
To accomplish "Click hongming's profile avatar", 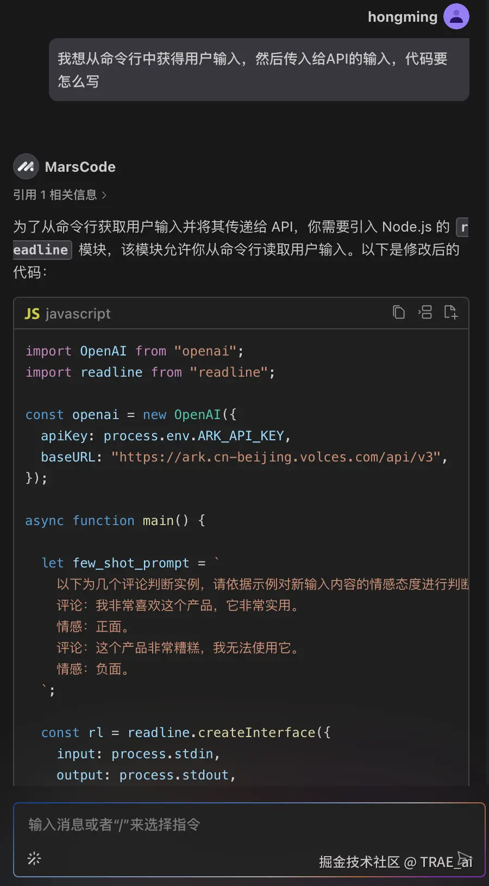I will click(456, 16).
